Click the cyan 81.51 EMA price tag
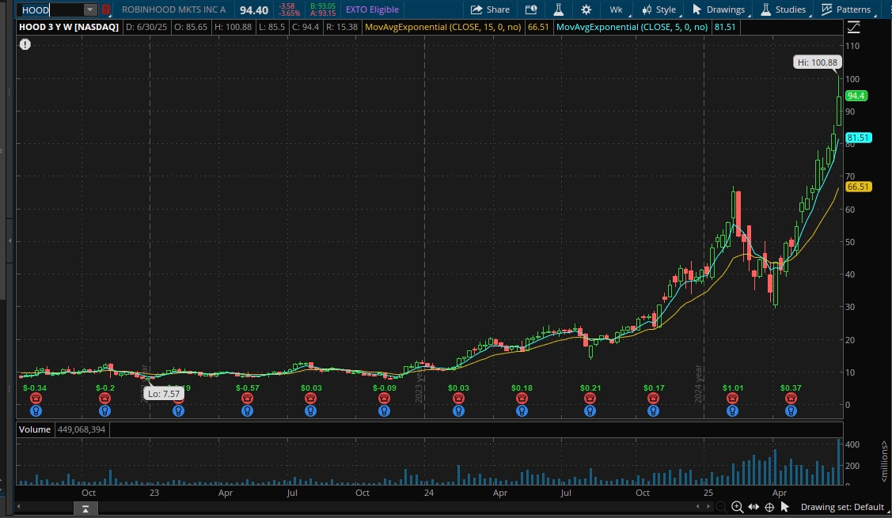 point(859,138)
